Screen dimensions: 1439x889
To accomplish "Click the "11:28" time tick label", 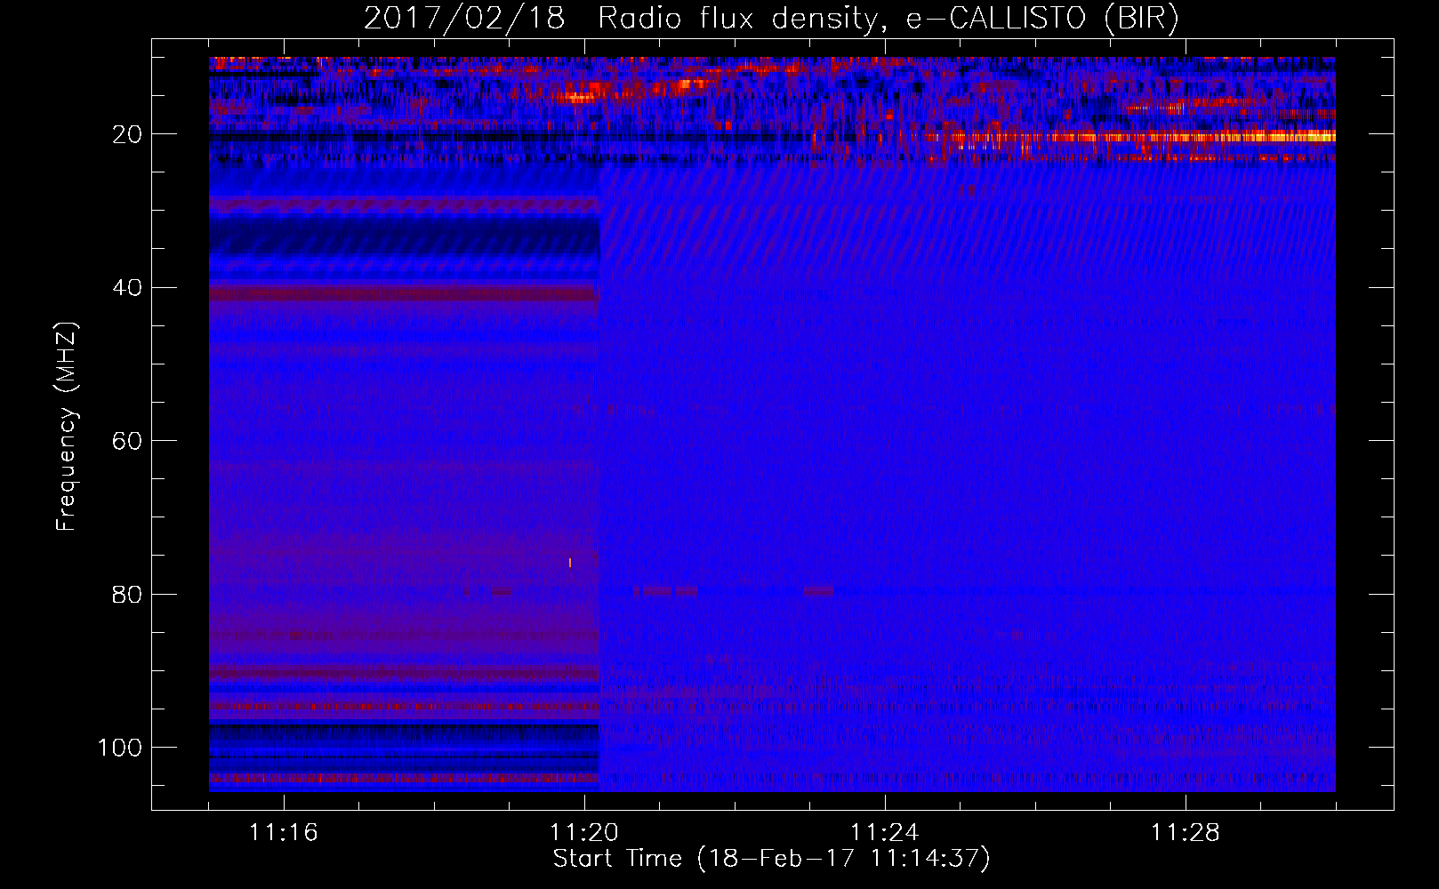I will point(1186,833).
